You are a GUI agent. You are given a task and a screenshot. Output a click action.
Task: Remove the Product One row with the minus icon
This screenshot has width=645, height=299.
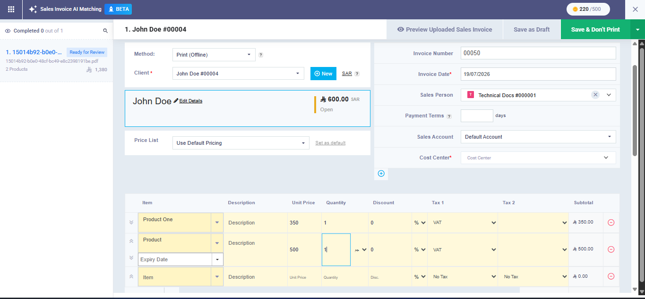tap(611, 223)
